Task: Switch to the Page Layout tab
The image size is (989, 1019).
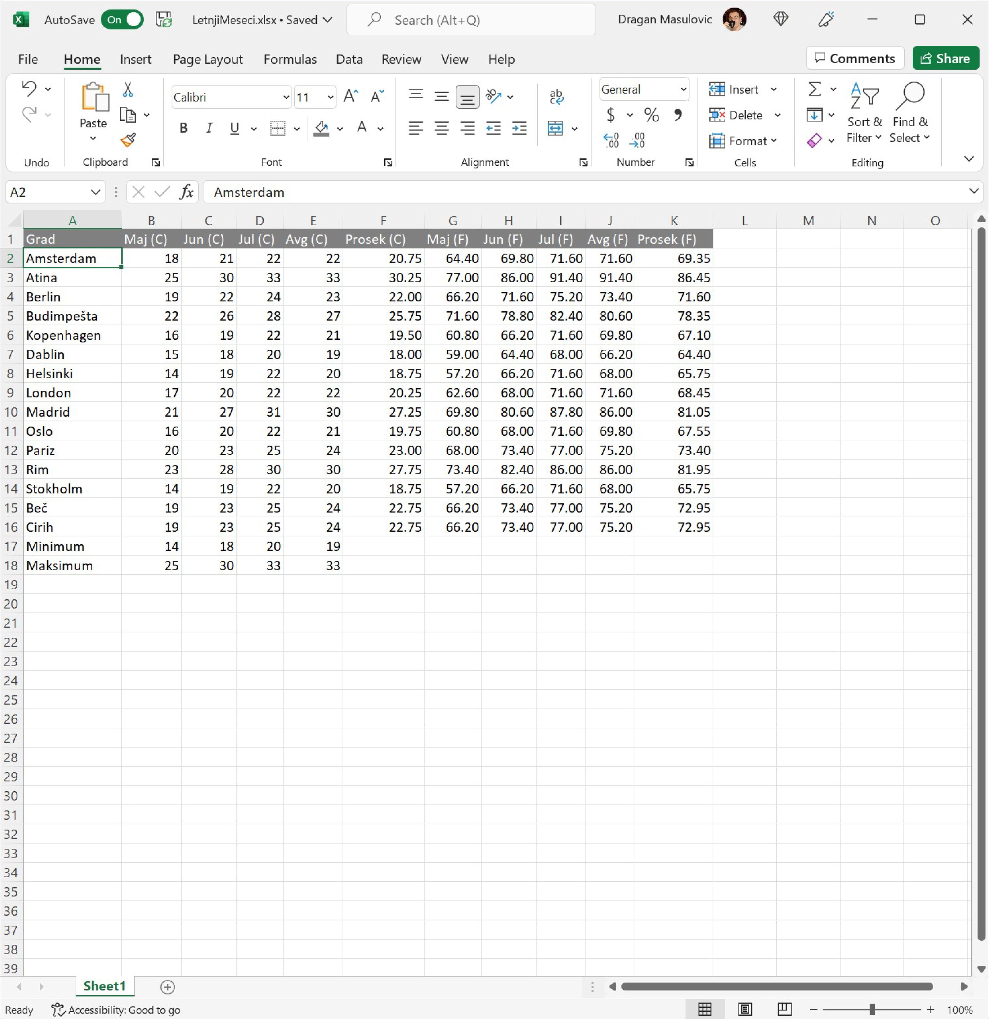Action: click(x=207, y=59)
